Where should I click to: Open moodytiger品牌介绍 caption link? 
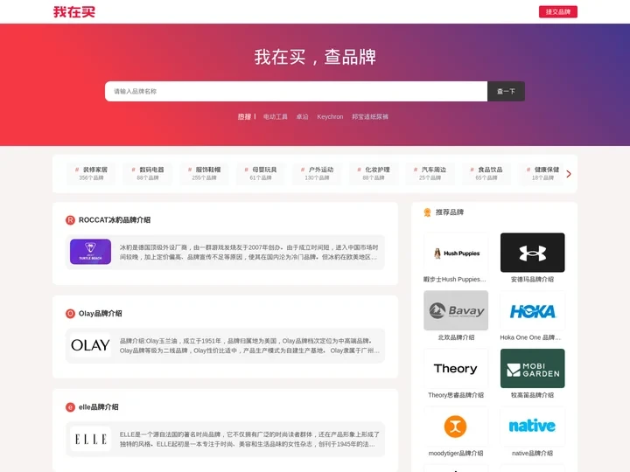coord(456,453)
